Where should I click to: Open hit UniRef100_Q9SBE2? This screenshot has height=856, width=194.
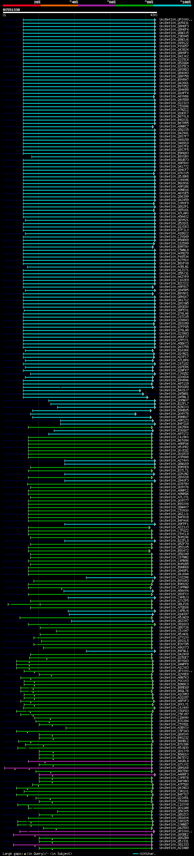[x=174, y=834]
